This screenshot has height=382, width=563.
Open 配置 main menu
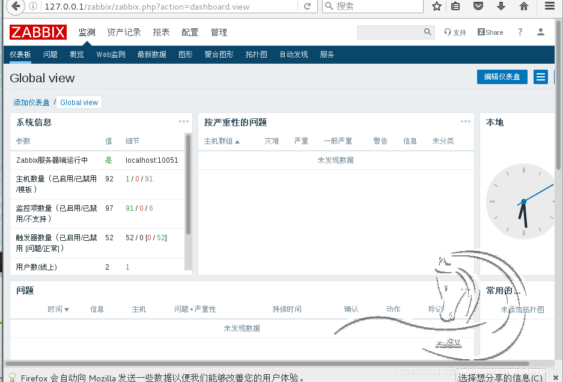(190, 32)
